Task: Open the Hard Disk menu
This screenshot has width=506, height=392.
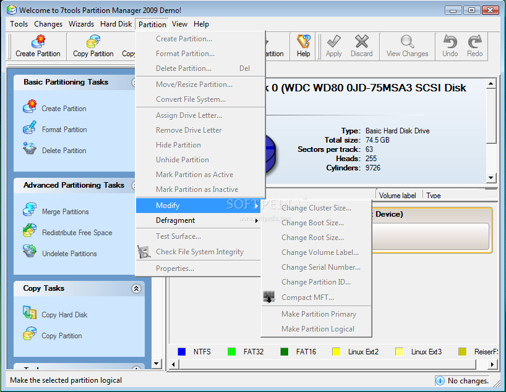Action: click(x=116, y=24)
